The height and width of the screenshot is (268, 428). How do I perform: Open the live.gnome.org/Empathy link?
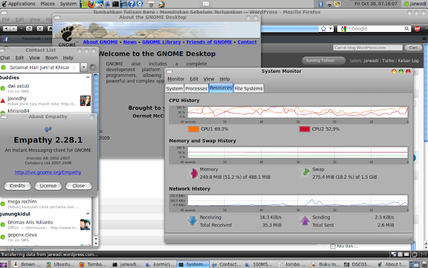[x=48, y=172]
